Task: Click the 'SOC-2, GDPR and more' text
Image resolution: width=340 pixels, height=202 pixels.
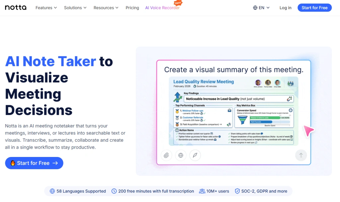Action: click(264, 191)
